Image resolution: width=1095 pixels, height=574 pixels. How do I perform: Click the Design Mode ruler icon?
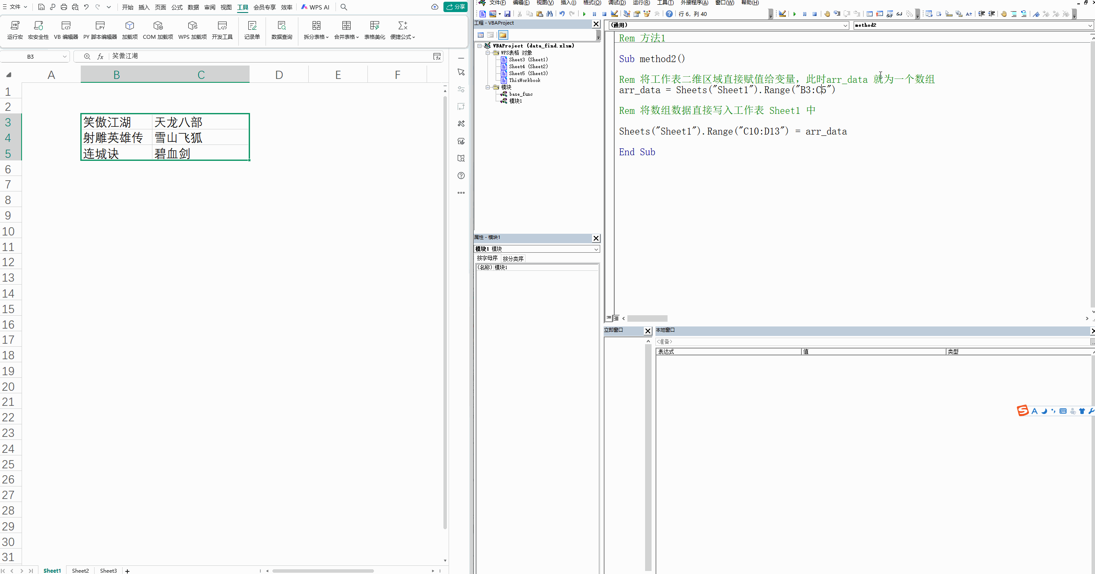pyautogui.click(x=614, y=14)
